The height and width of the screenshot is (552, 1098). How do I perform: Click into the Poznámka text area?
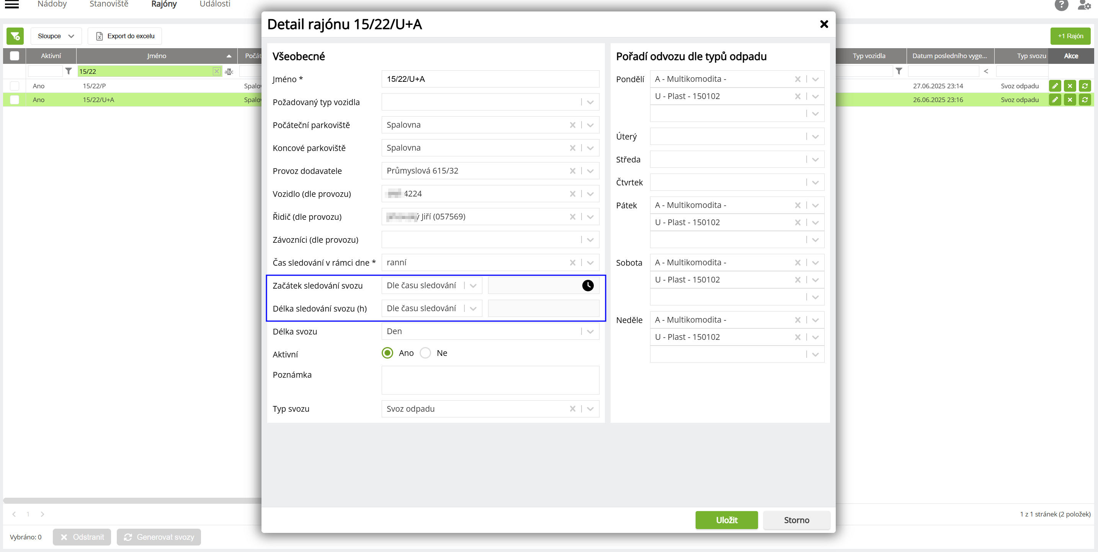click(490, 380)
